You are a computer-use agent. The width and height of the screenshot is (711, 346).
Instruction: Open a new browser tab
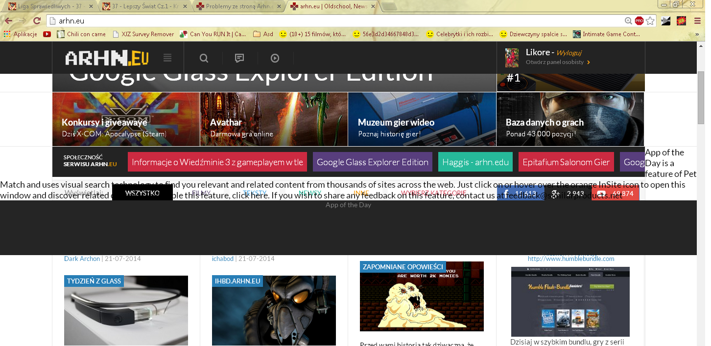coord(389,6)
